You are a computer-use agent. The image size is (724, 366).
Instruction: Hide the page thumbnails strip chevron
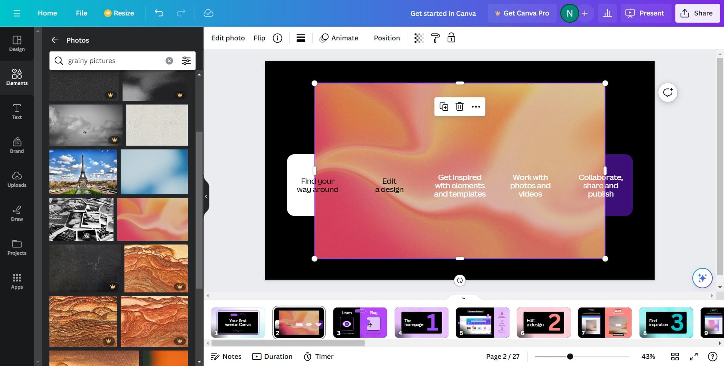463,298
